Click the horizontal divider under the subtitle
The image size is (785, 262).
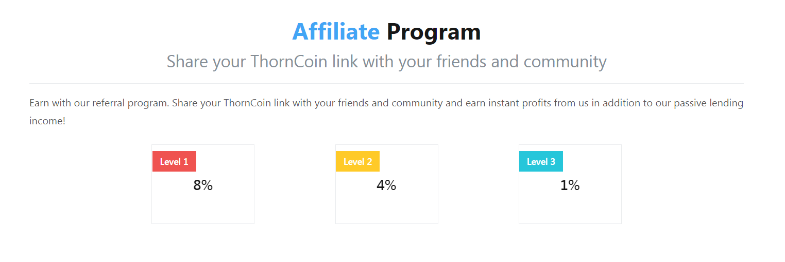386,83
